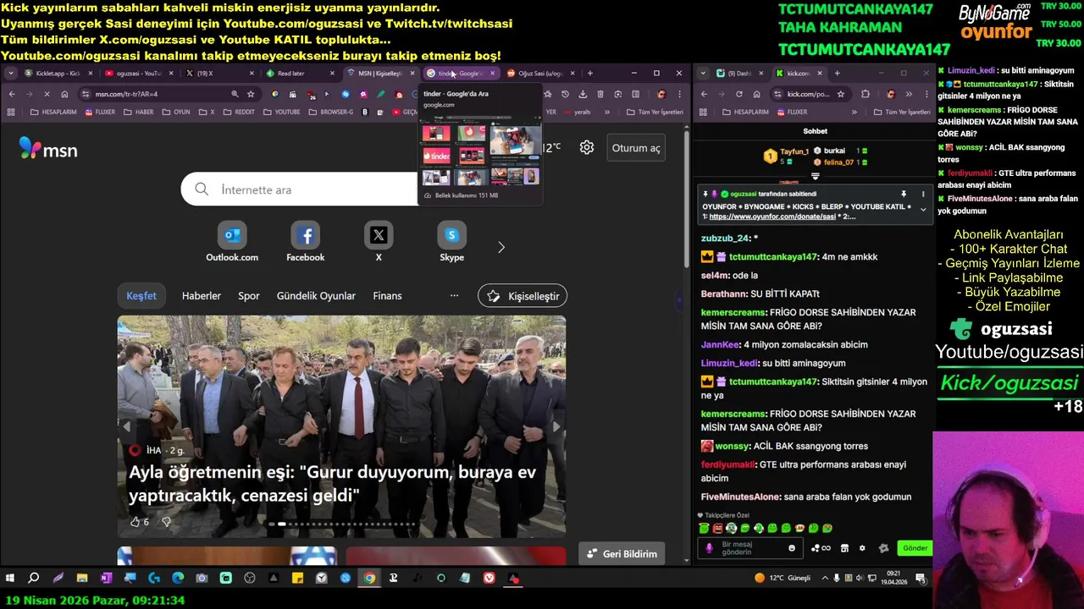Open the three-dot more tabs menu
Image resolution: width=1084 pixels, height=609 pixels.
pos(454,296)
